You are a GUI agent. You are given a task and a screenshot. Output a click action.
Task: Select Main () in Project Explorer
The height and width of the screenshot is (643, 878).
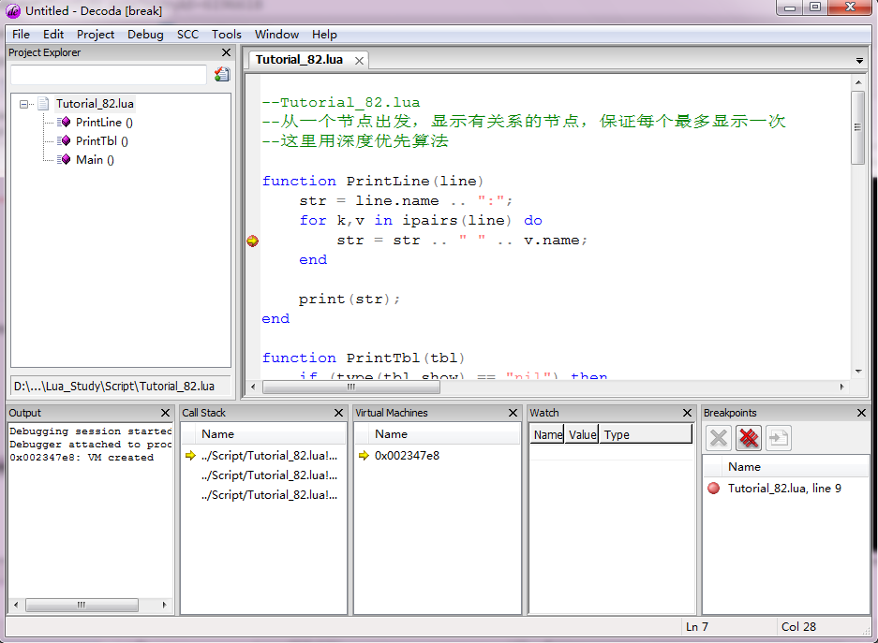[x=96, y=160]
